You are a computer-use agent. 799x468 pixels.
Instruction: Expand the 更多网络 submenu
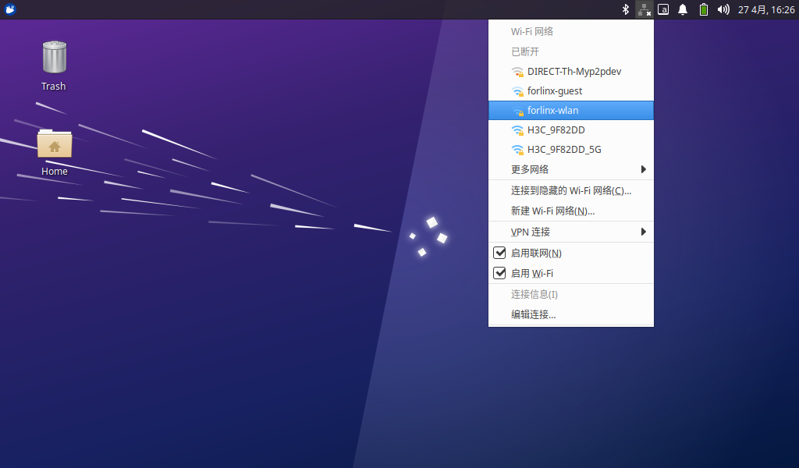[570, 169]
